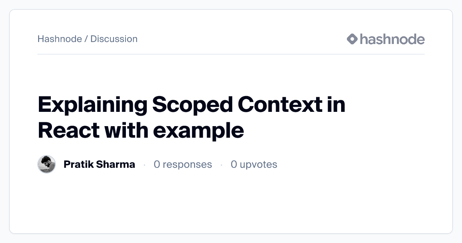
Task: Click the author name Pratik Sharma
Action: point(99,164)
